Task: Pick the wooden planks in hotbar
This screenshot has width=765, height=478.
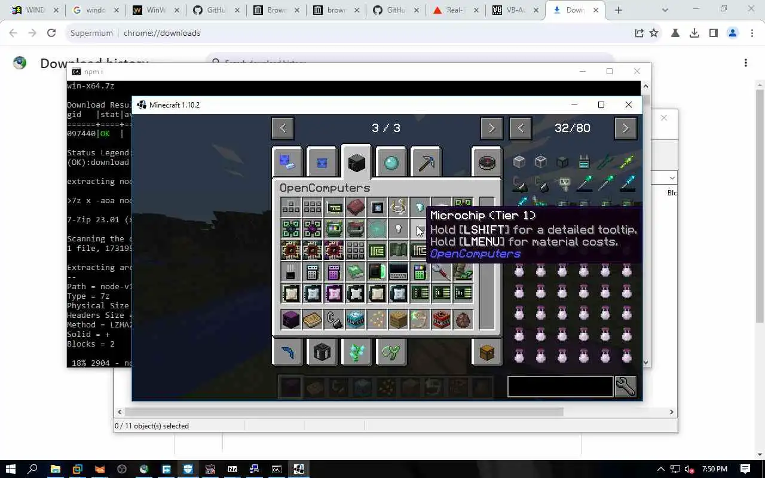Action: tap(399, 320)
